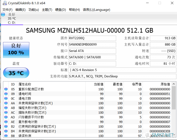
Task: Select the 通电次数 attribute row
Action: click(x=87, y=98)
